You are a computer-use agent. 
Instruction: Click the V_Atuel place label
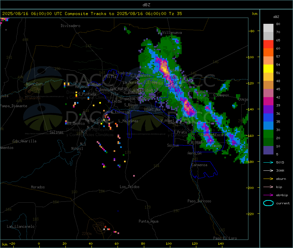167,121
